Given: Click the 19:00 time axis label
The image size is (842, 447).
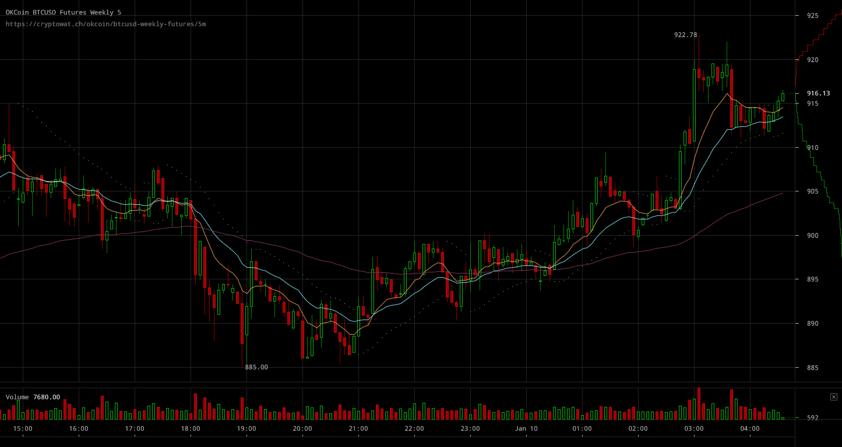Looking at the screenshot, I should click(246, 429).
